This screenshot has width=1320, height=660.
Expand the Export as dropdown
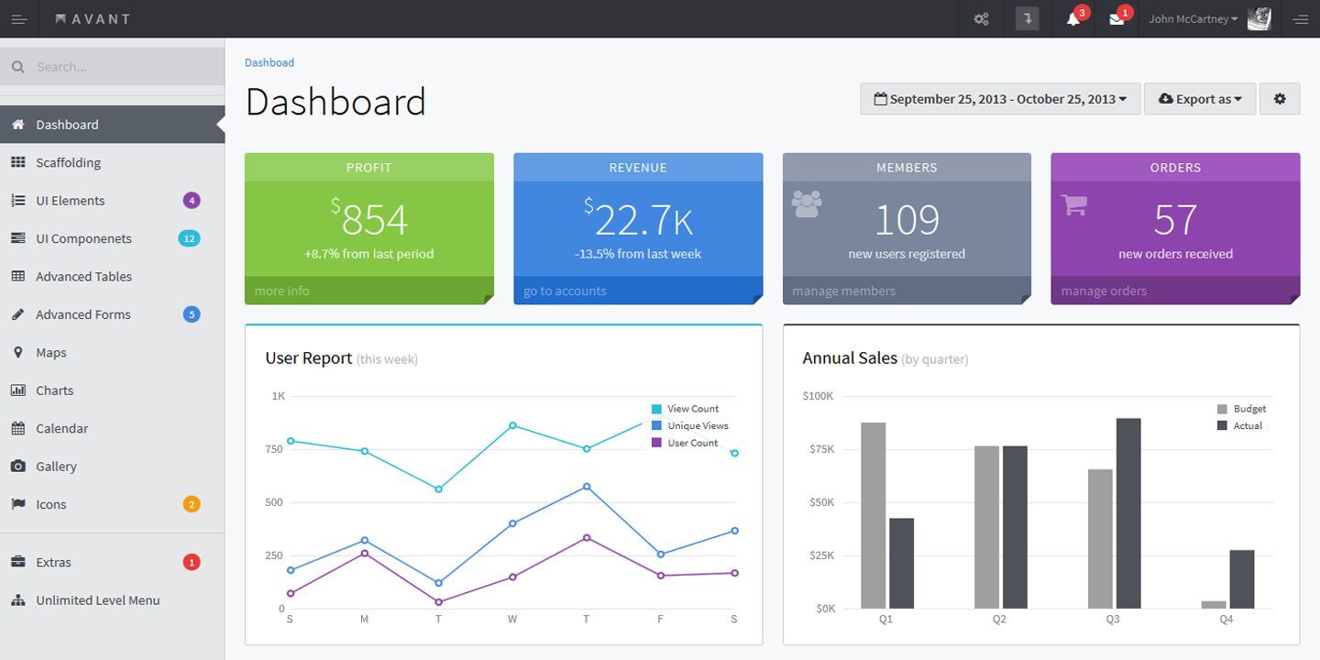[x=1200, y=99]
